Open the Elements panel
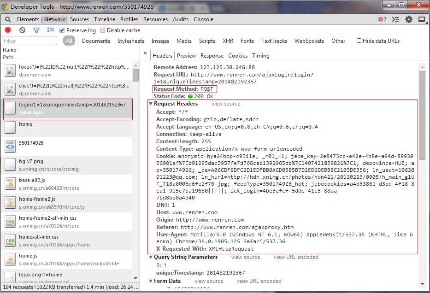The height and width of the screenshot is (293, 430). 28,19
